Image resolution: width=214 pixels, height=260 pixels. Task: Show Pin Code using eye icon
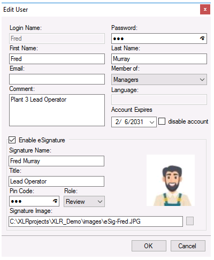55,201
